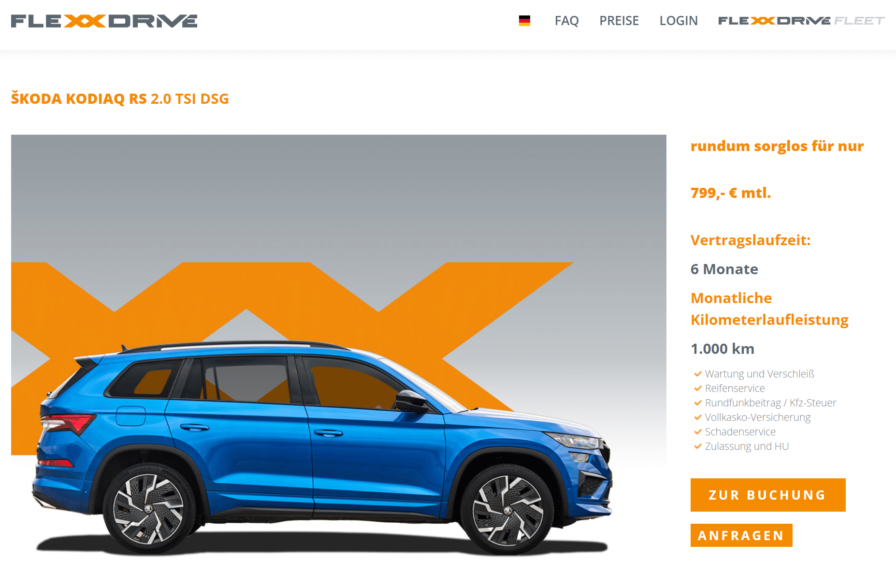Click checkmark beside Vollkasko-Versicherung
Viewport: 896px width, 585px height.
coord(698,417)
